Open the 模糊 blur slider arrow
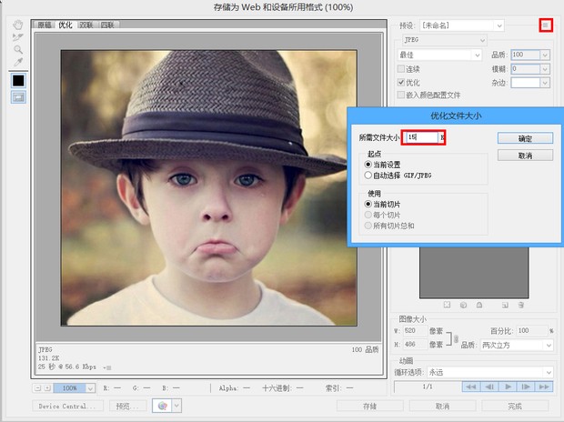The width and height of the screenshot is (564, 422). 545,69
